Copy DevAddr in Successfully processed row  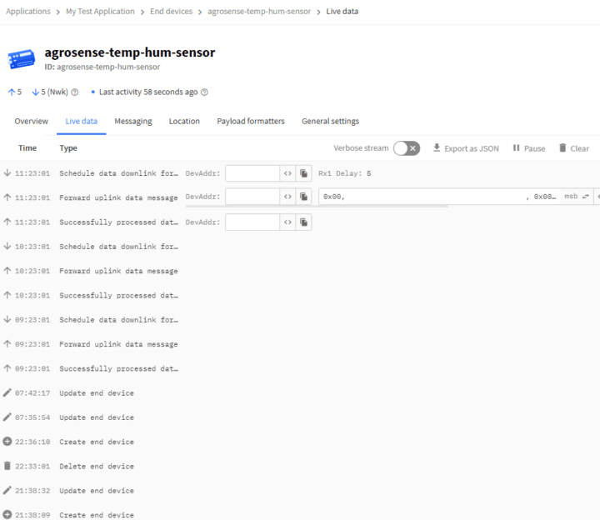[x=304, y=222]
